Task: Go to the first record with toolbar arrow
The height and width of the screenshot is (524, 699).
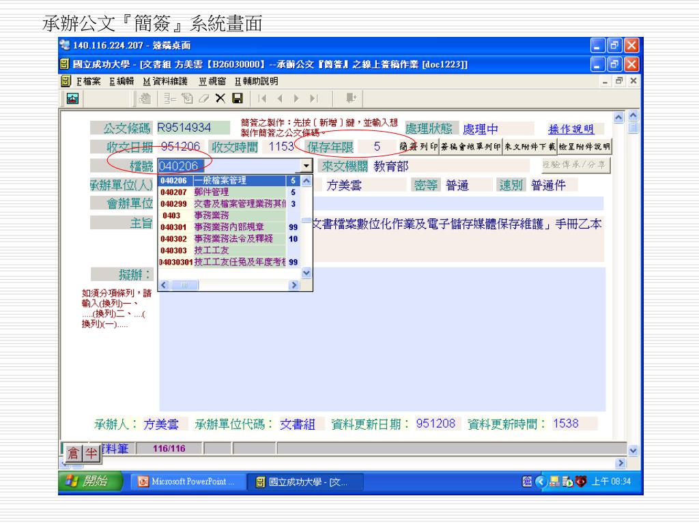Action: click(262, 98)
